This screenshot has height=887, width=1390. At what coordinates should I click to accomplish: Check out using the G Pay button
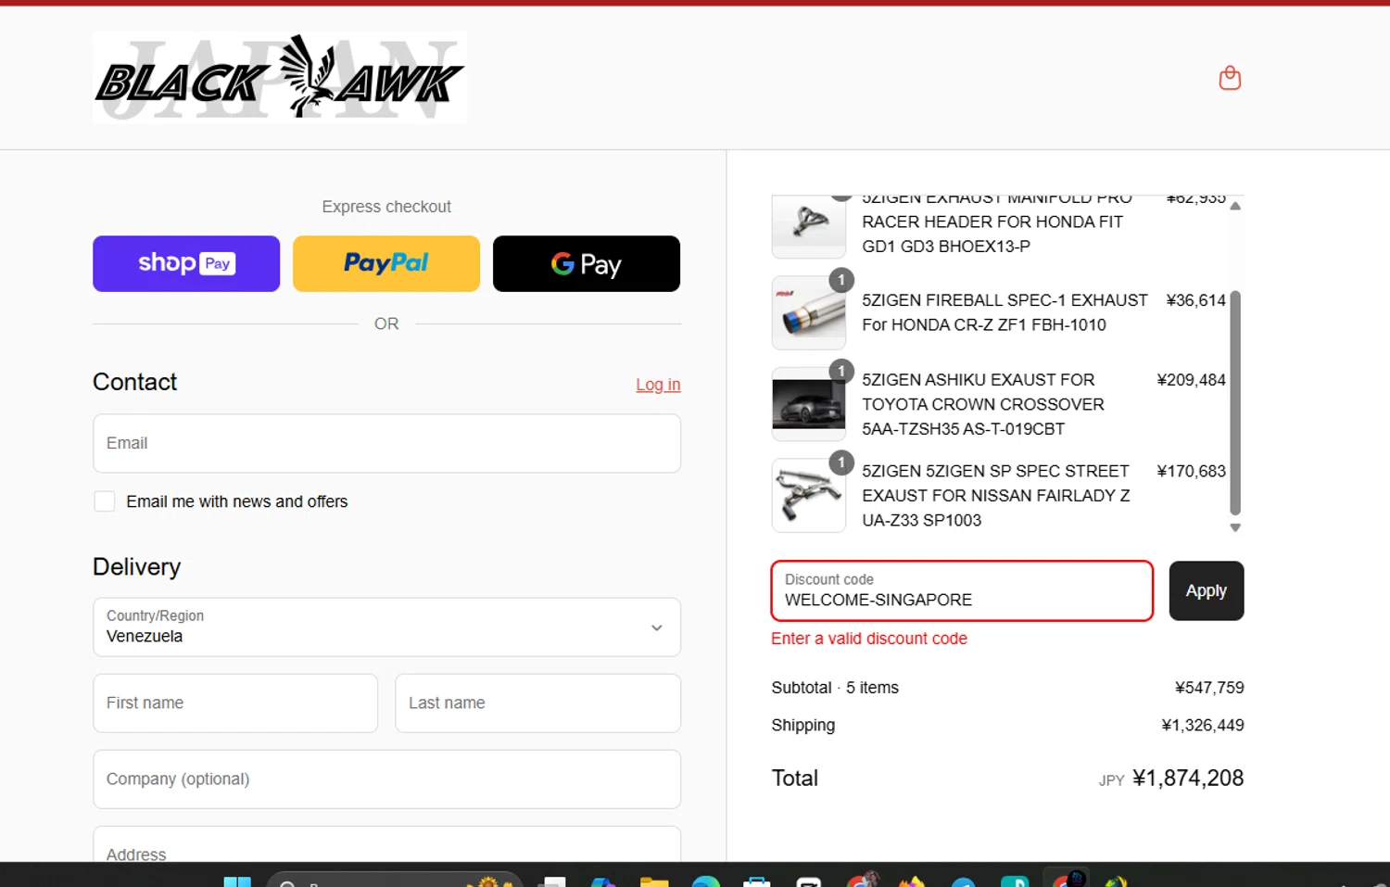coord(587,263)
